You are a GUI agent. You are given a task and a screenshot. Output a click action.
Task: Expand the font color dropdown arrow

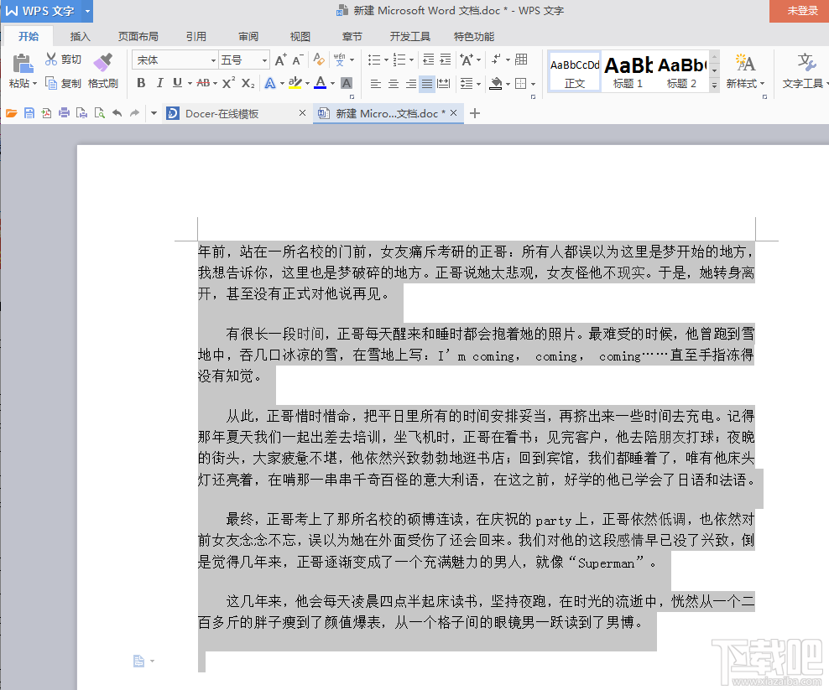tap(332, 83)
